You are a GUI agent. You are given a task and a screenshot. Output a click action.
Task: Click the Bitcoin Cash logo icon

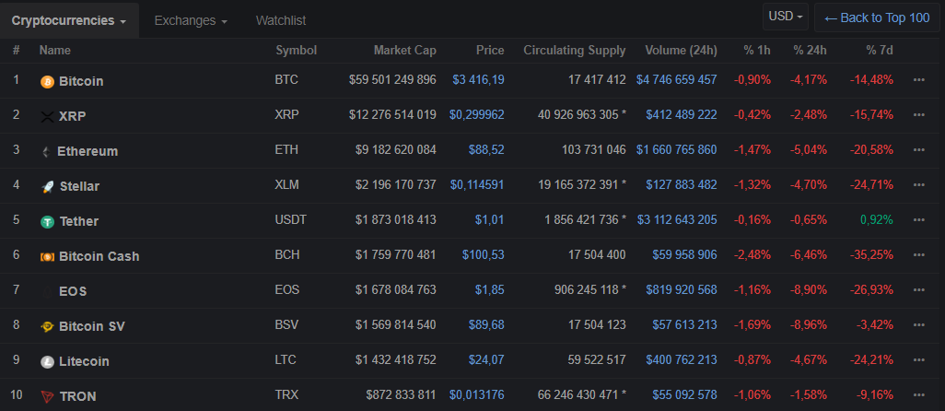click(47, 256)
